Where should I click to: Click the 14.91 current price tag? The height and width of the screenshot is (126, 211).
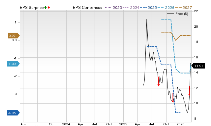[198, 66]
